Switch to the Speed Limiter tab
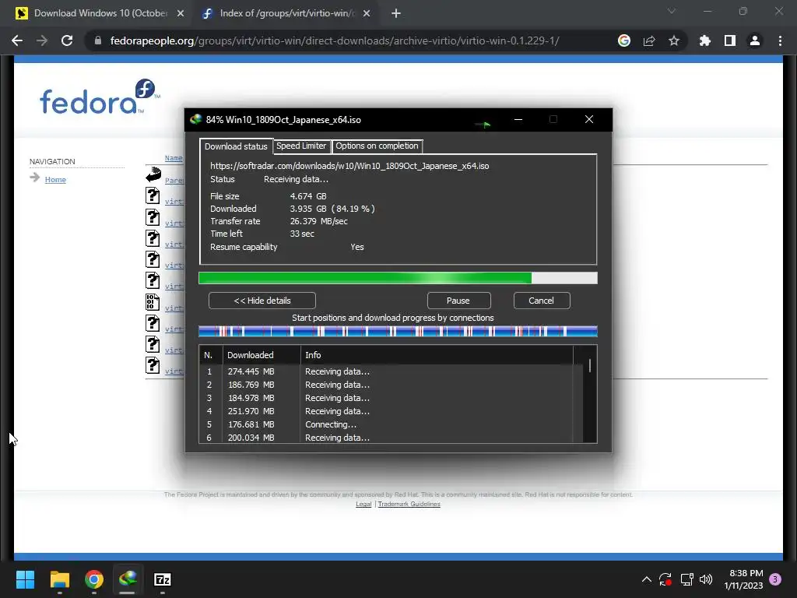Screen dimensions: 797x598 click(301, 146)
